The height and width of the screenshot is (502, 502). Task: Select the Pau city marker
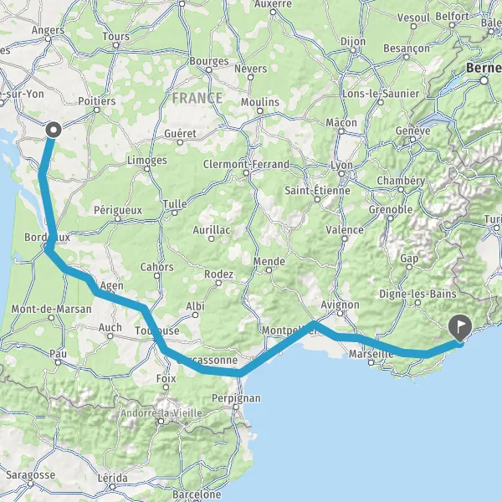[58, 362]
